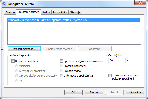Image resolution: width=148 pixels, height=99 pixels.
Task: Confirm with the OK button
Action: (x=73, y=92)
